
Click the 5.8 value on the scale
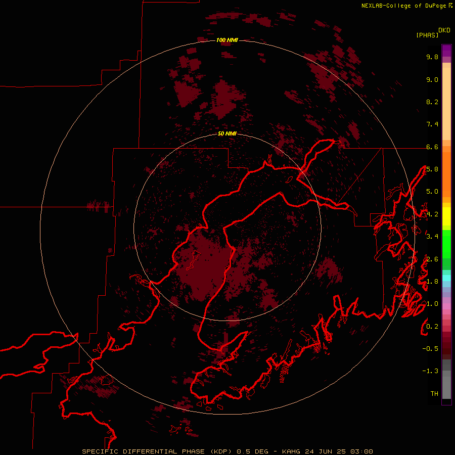[x=432, y=169]
